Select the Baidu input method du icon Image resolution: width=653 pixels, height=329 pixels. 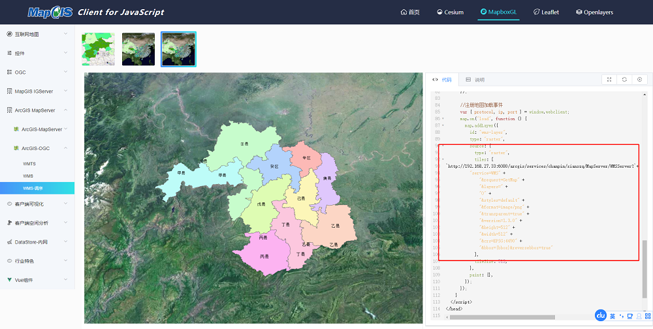(x=601, y=316)
